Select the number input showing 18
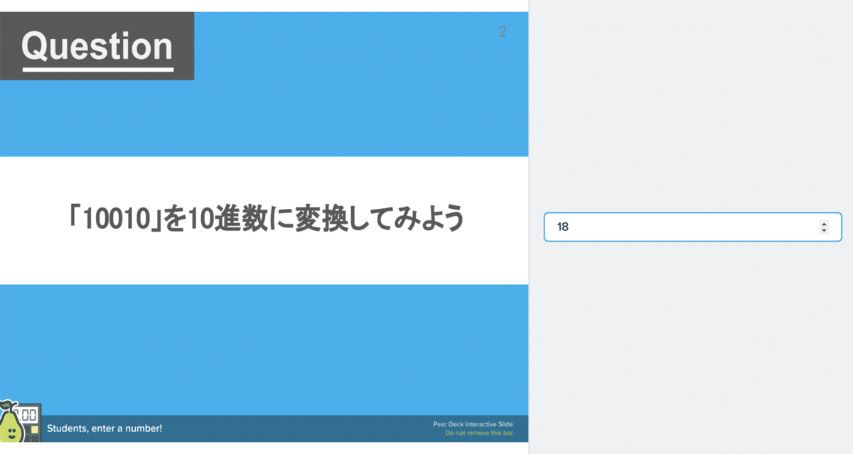The width and height of the screenshot is (853, 454). coord(640,227)
